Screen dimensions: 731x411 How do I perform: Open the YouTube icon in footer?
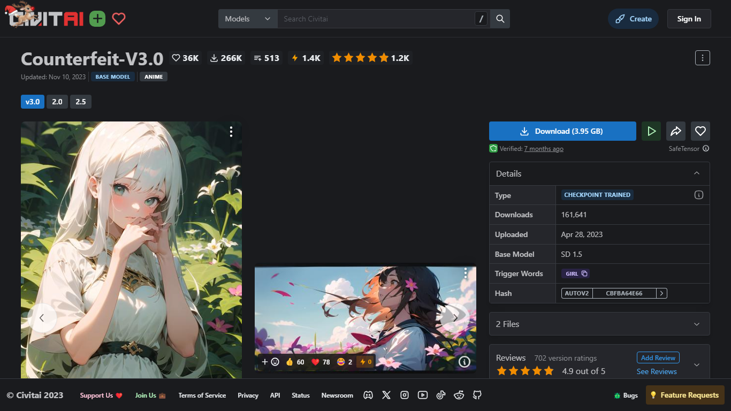click(x=423, y=395)
